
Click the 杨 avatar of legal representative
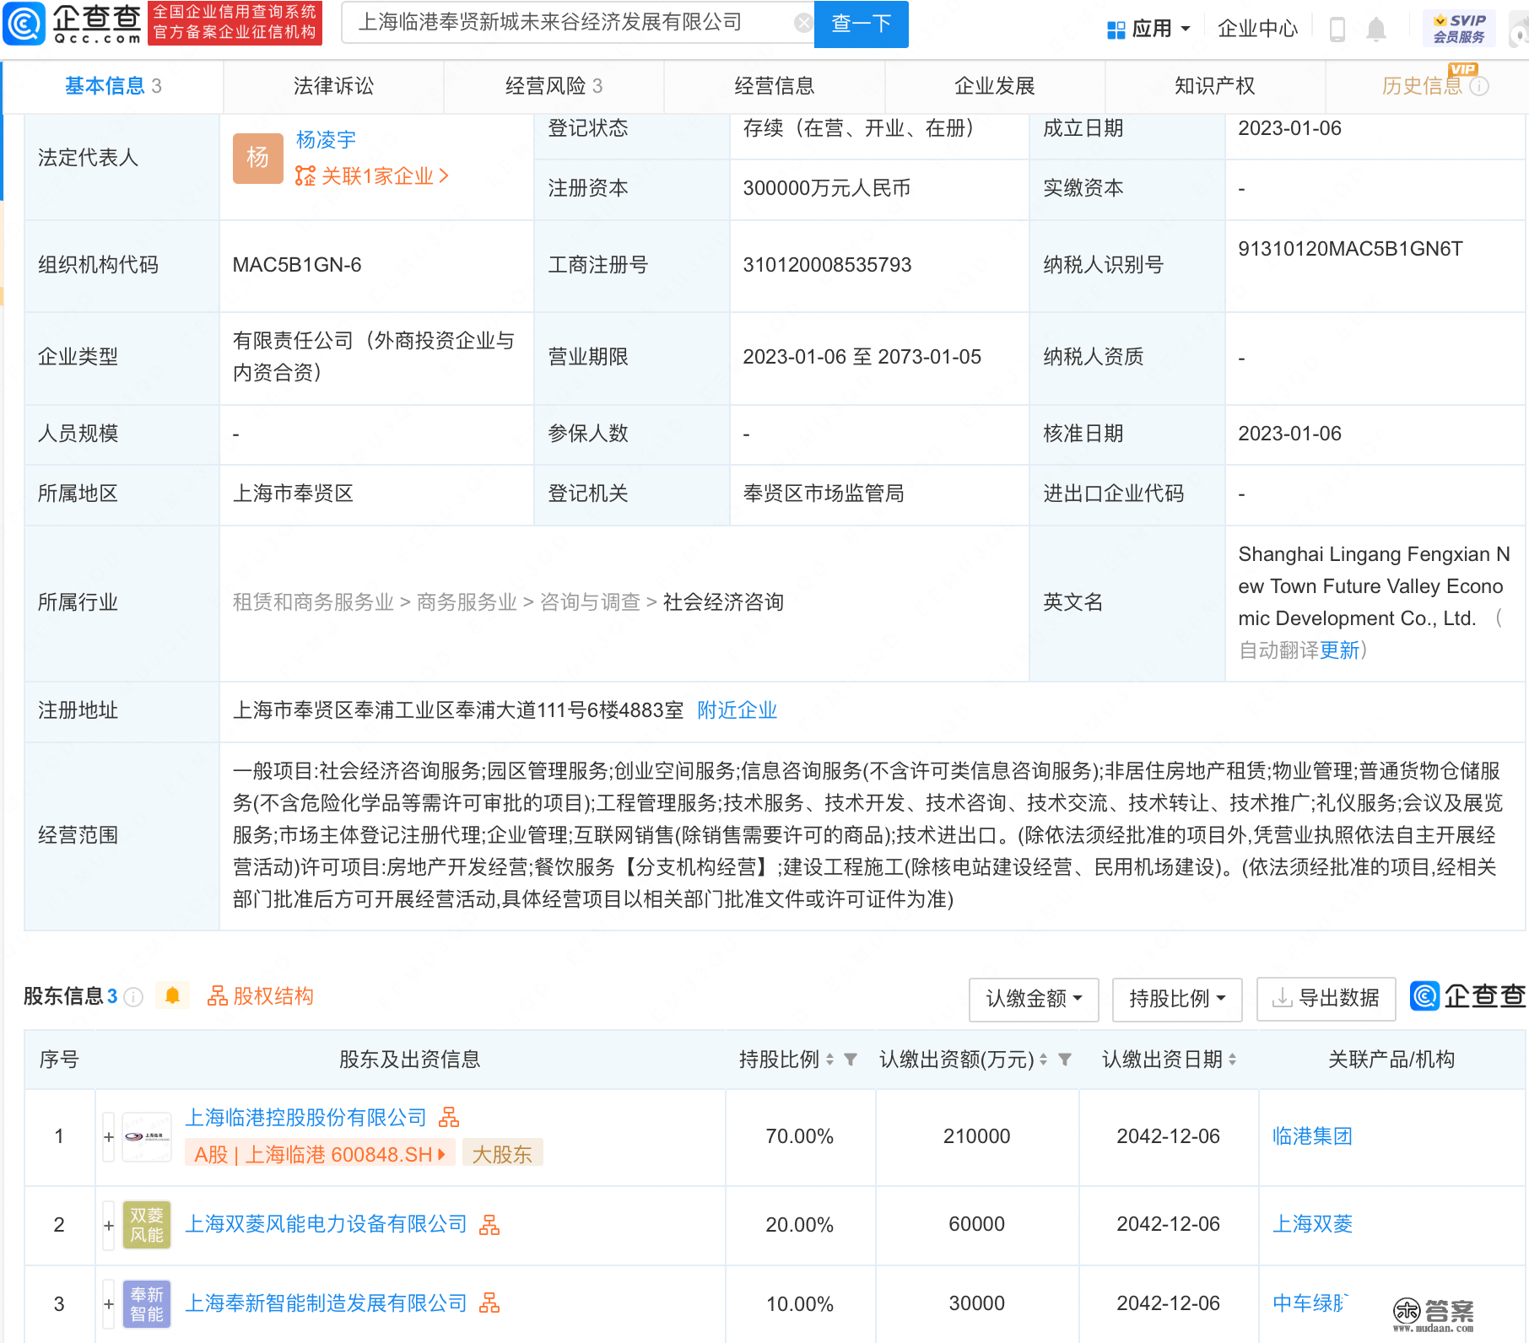257,158
